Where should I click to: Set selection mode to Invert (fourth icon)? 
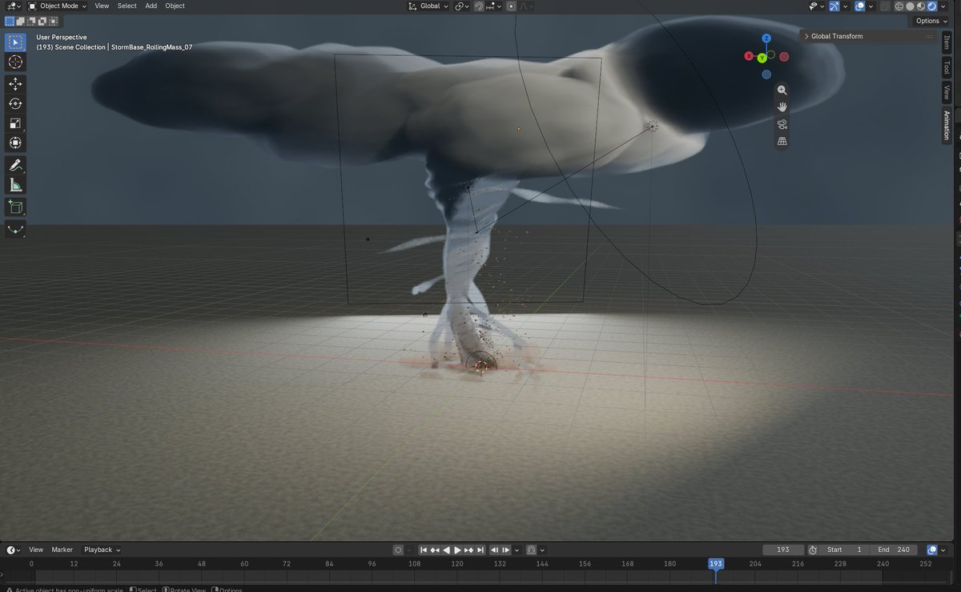pos(42,21)
